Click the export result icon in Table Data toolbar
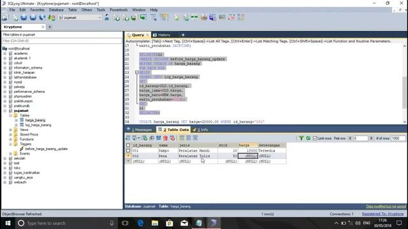Image resolution: width=408 pixels, height=229 pixels. tap(128, 138)
